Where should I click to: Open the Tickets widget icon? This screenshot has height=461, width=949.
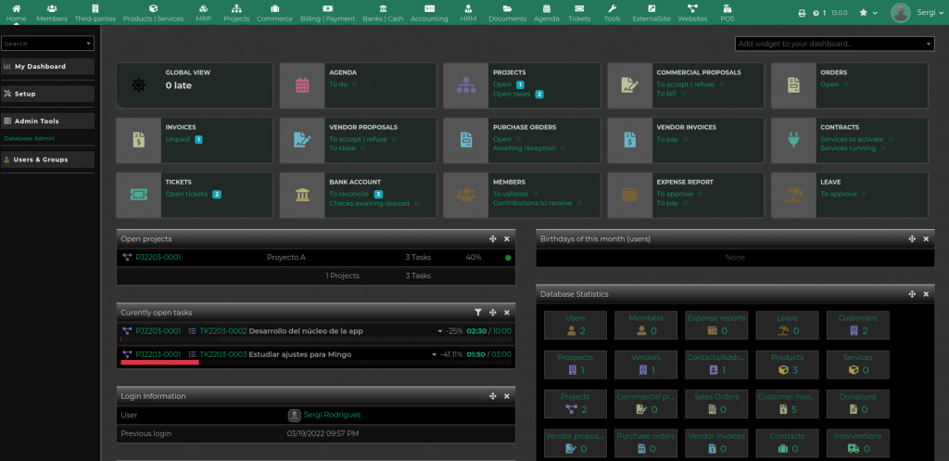coord(137,195)
